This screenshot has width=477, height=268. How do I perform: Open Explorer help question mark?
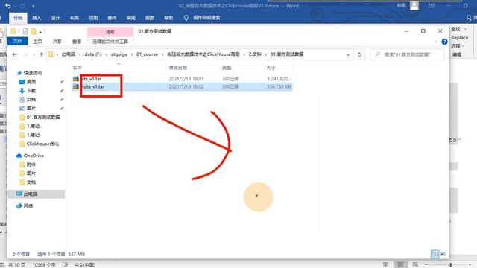pos(444,42)
